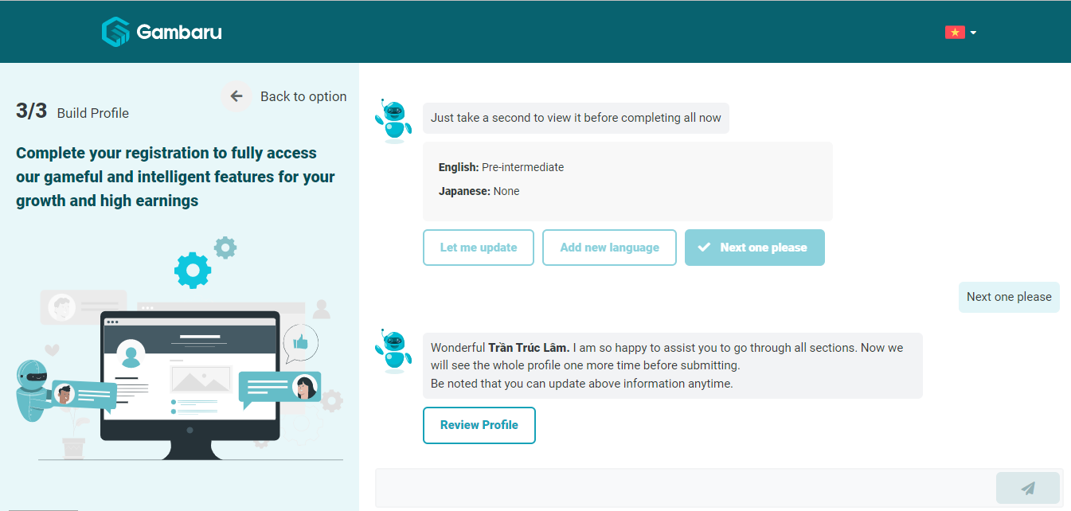Expand the language dropdown arrow beside the flag
This screenshot has width=1071, height=511.
pyautogui.click(x=972, y=32)
